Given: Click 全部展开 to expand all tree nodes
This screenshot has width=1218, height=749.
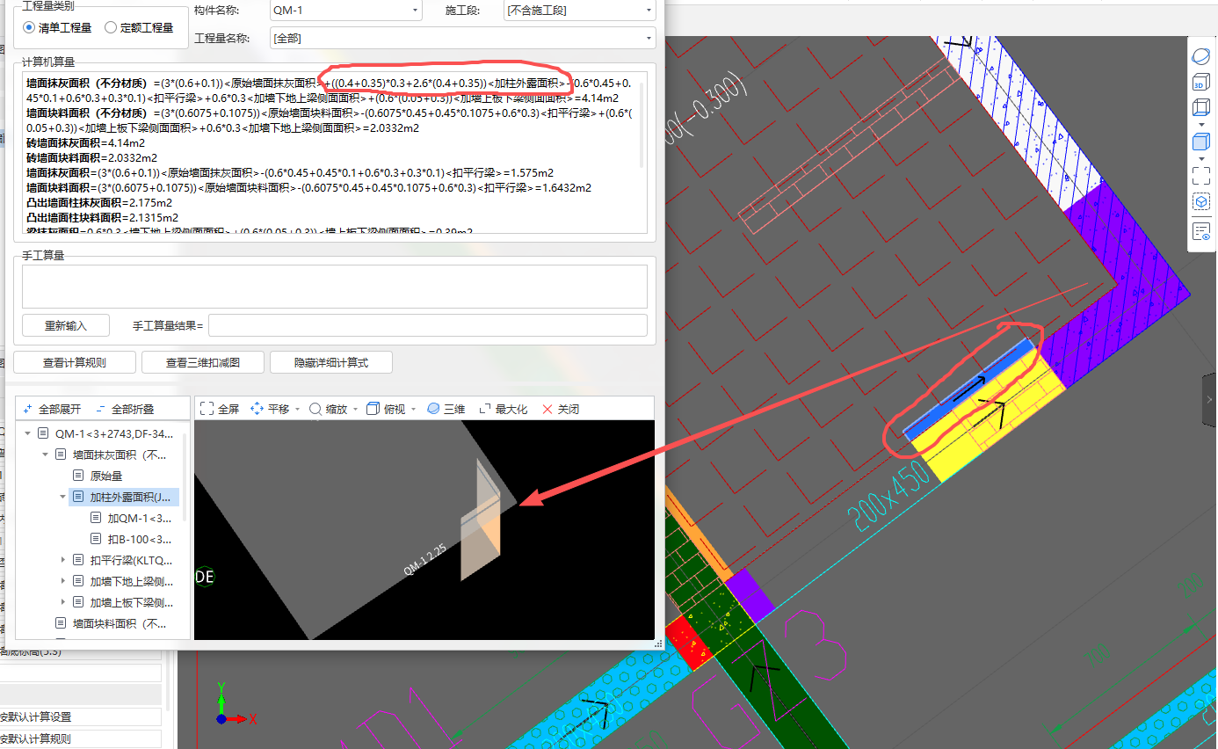Looking at the screenshot, I should [52, 409].
